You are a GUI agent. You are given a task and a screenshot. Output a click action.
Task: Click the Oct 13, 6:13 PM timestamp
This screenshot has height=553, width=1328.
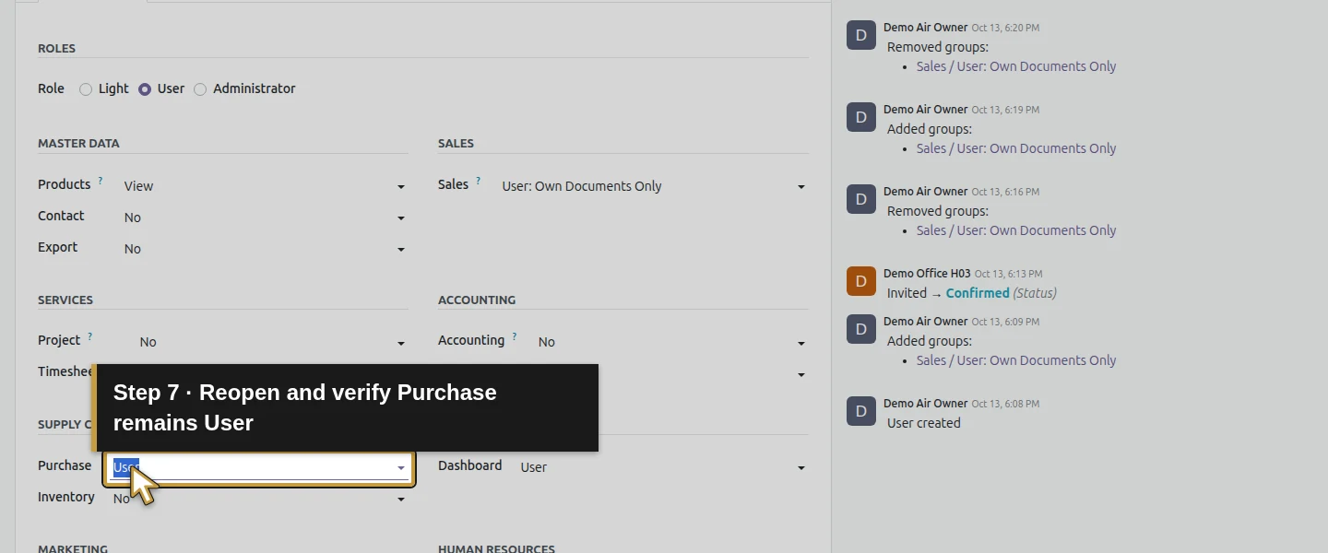point(1009,275)
